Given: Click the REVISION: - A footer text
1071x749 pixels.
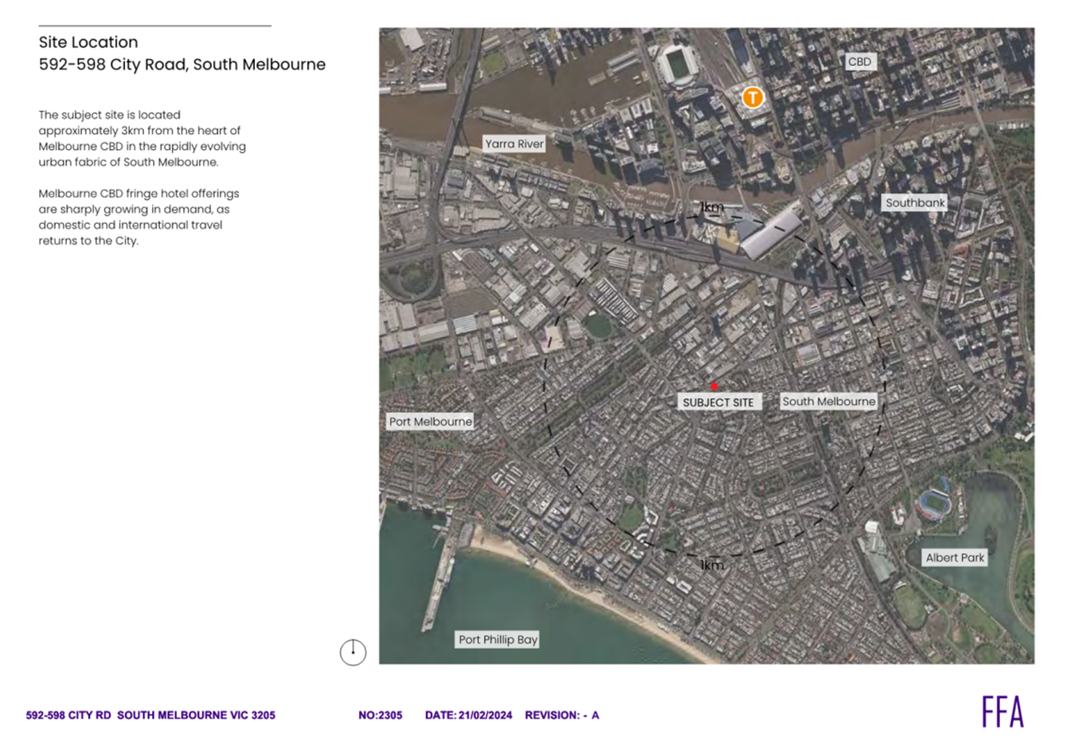Looking at the screenshot, I should click(562, 716).
